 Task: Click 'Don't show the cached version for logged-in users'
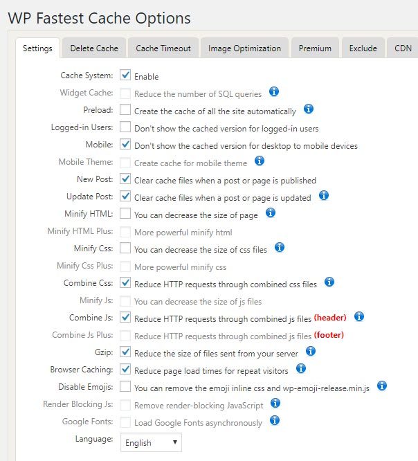[226, 129]
